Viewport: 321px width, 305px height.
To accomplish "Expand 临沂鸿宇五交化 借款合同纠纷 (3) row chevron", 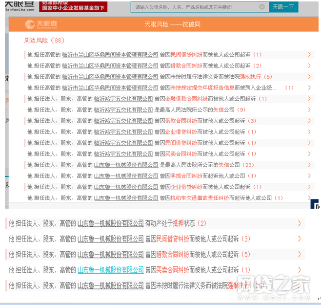I will [x=309, y=121].
